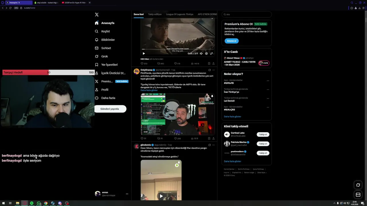367x206 pixels.
Task: Toggle fullscreen on HBO Max video
Action: tap(212, 54)
